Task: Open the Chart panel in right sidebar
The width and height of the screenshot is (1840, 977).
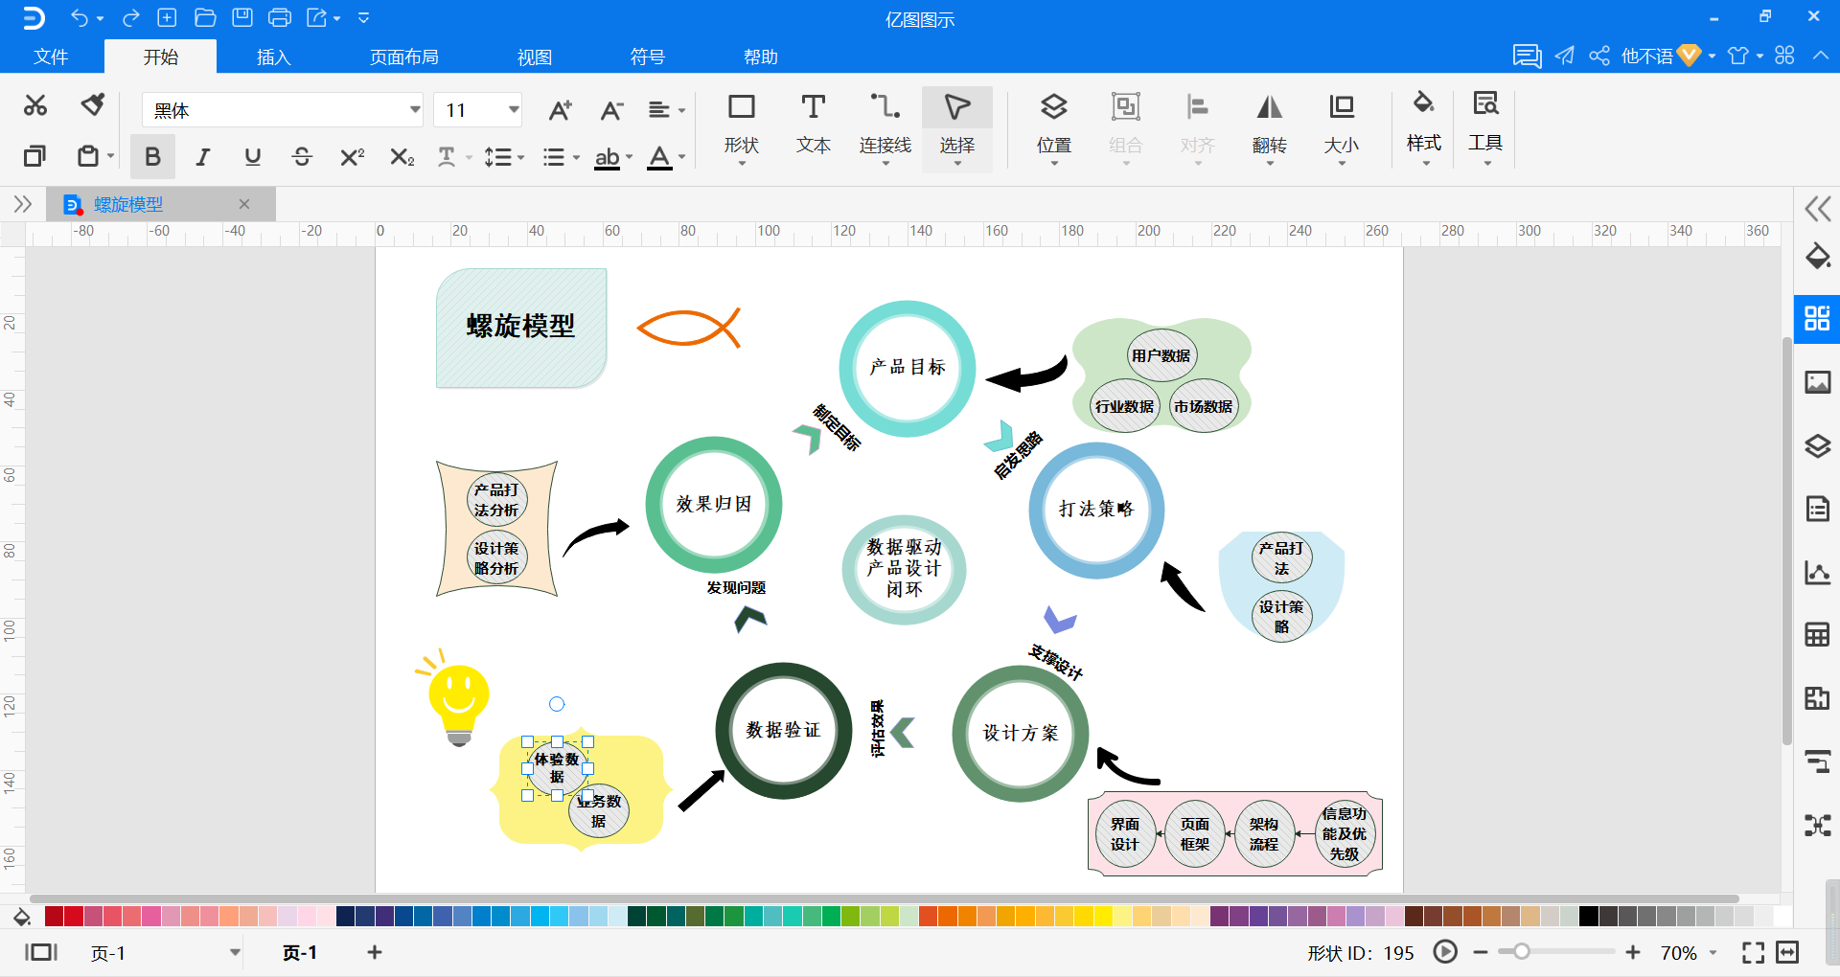Action: pyautogui.click(x=1817, y=572)
